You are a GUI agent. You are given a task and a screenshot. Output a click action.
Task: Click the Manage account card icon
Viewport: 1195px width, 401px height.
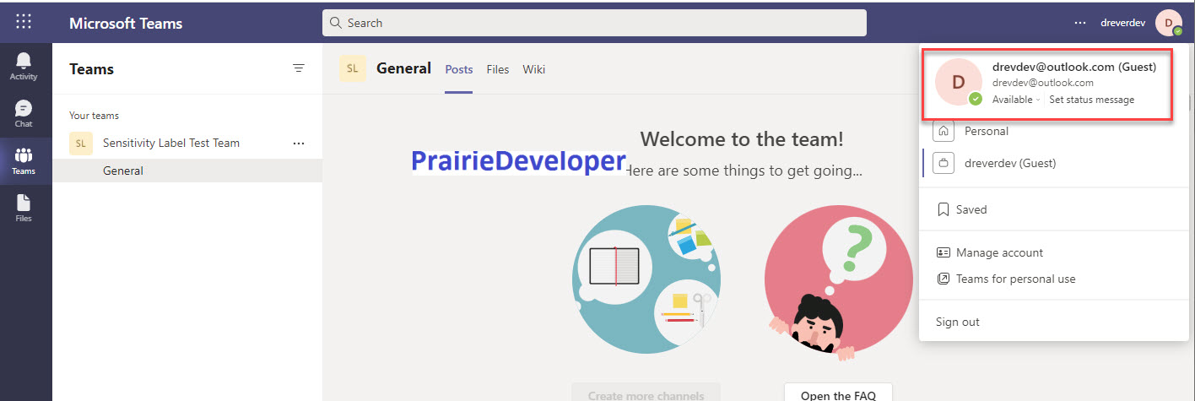tap(944, 252)
